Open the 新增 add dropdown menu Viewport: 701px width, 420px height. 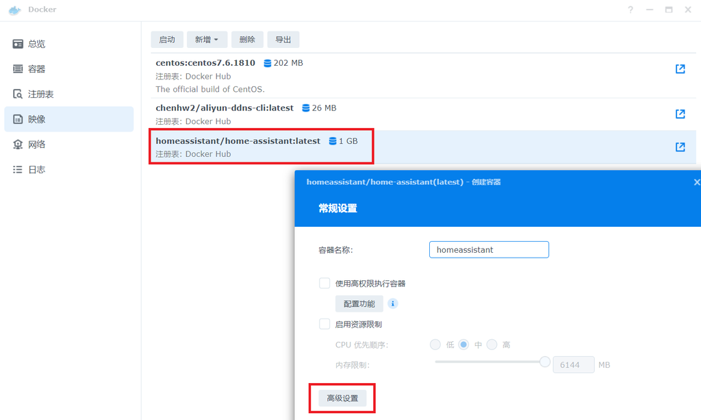(x=207, y=39)
